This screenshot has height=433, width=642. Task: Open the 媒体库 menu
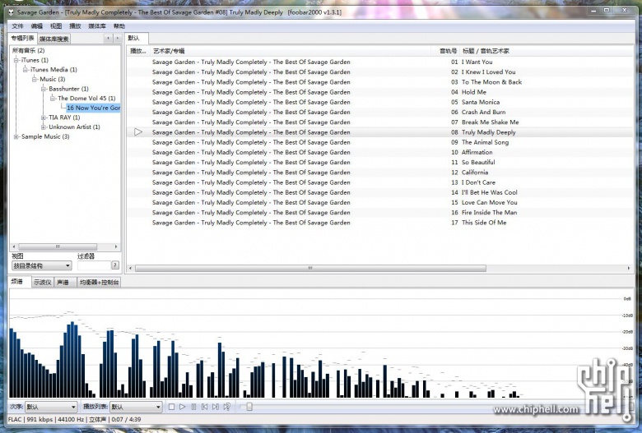(97, 26)
